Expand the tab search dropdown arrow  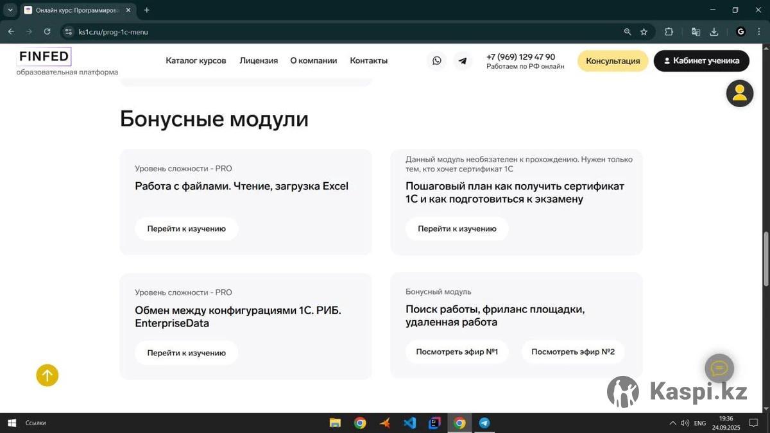(10, 10)
